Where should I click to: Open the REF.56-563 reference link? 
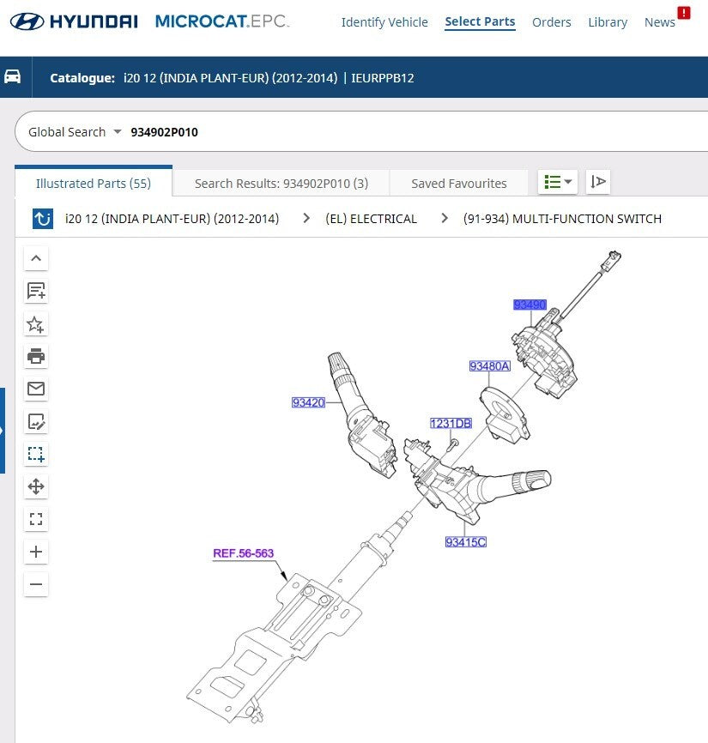tap(243, 553)
